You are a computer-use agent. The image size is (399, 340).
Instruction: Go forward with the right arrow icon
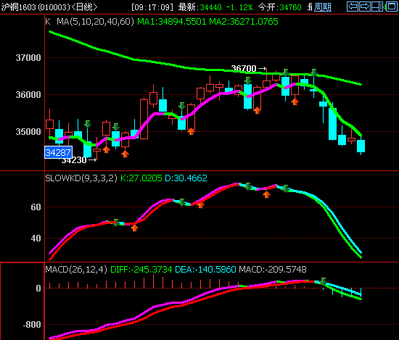[x=365, y=7]
